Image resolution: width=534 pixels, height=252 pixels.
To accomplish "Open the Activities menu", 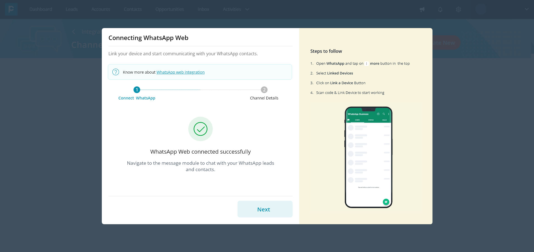I will click(232, 9).
